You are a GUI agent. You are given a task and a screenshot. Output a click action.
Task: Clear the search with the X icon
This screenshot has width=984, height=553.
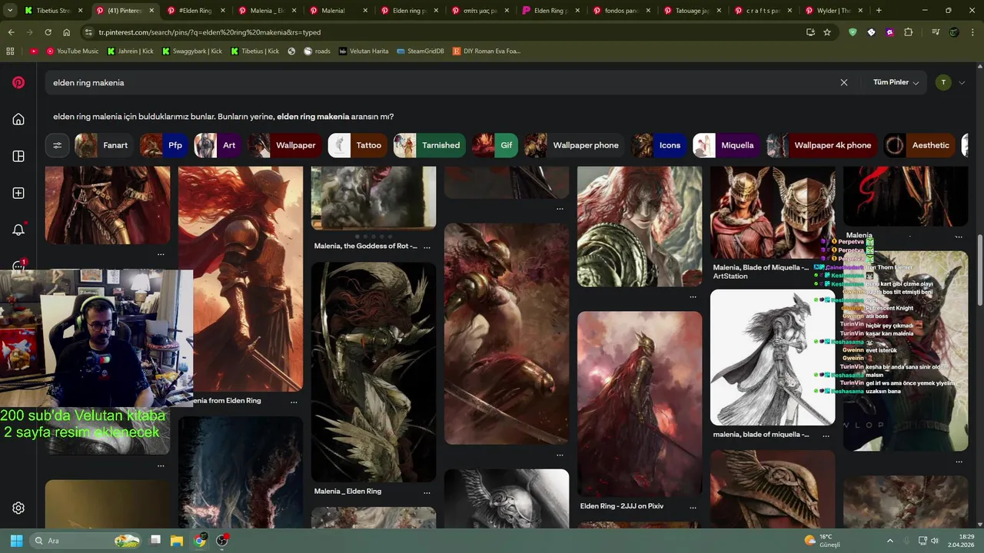(x=844, y=82)
